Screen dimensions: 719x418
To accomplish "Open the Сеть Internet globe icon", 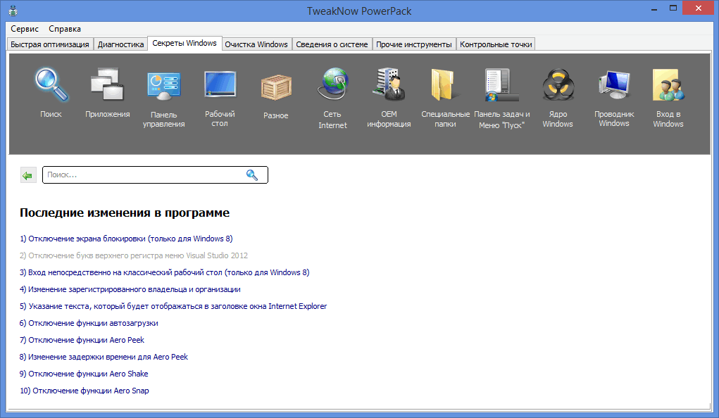I will (x=332, y=84).
